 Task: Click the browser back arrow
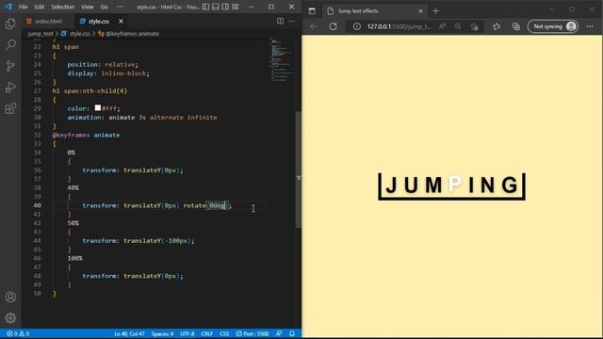pyautogui.click(x=314, y=26)
